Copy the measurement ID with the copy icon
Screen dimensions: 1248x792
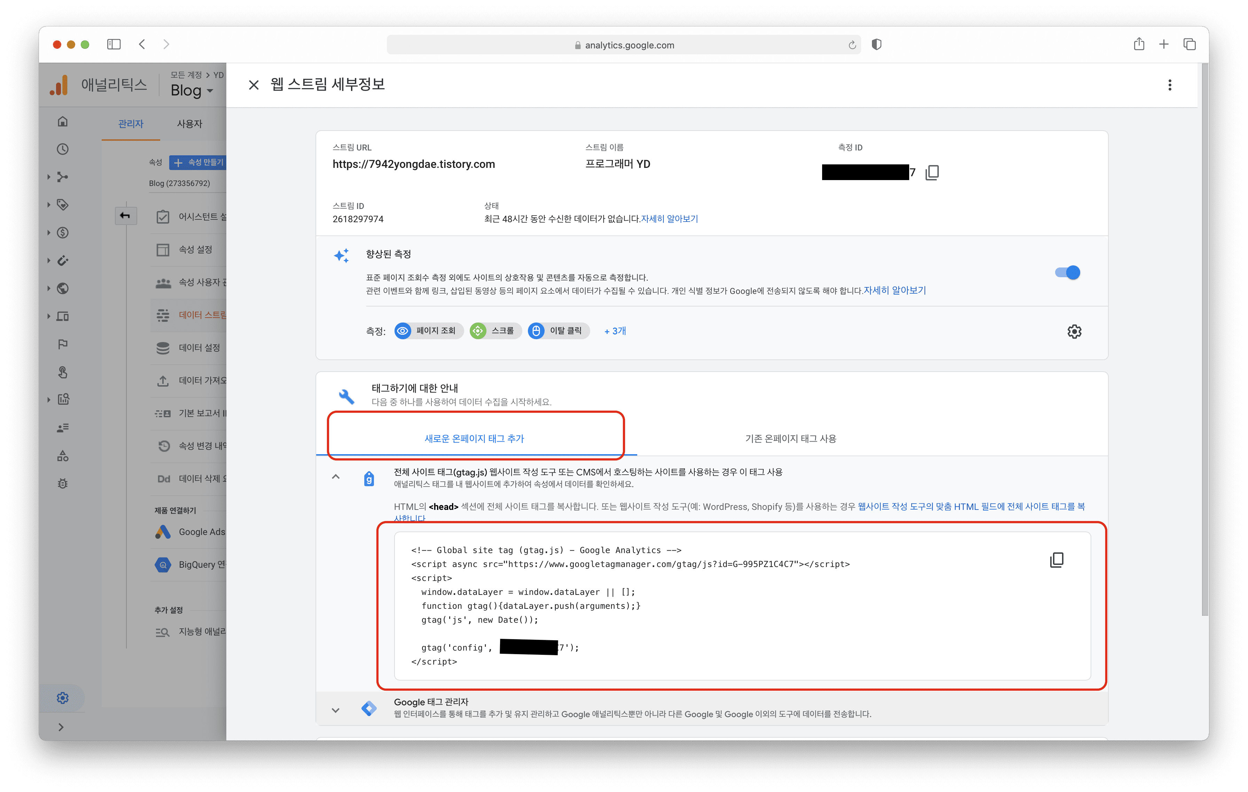coord(932,172)
